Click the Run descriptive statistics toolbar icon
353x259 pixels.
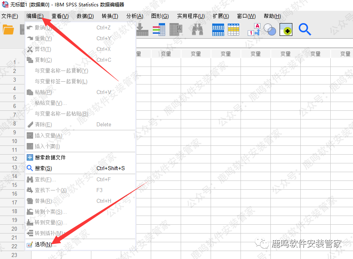point(176,29)
